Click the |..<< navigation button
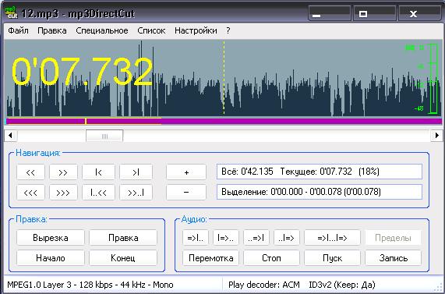Image resolution: width=445 pixels, height=294 pixels. pyautogui.click(x=98, y=193)
